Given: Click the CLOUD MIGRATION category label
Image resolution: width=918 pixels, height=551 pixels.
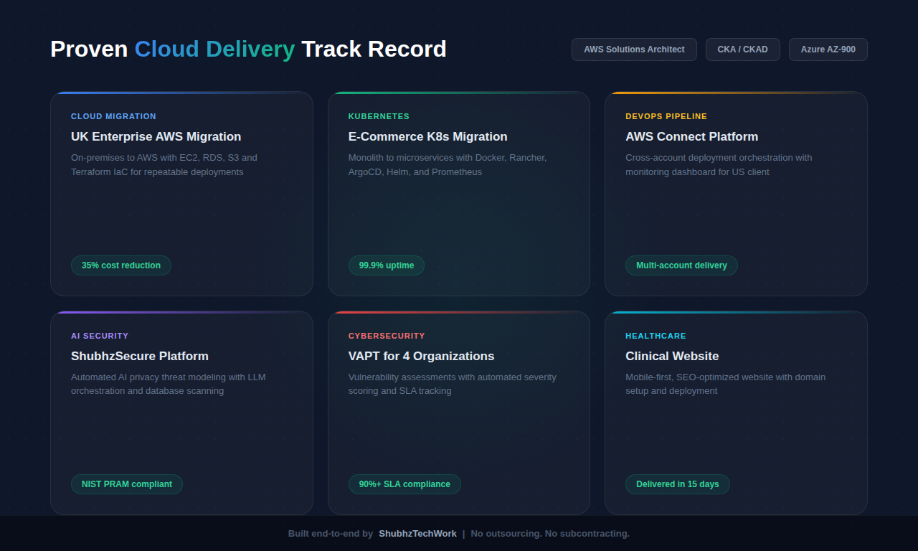Looking at the screenshot, I should pyautogui.click(x=113, y=116).
